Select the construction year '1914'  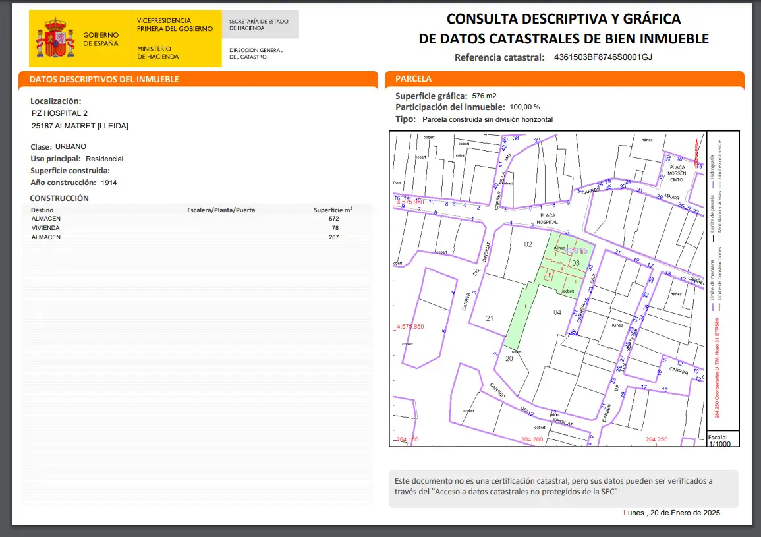click(109, 183)
